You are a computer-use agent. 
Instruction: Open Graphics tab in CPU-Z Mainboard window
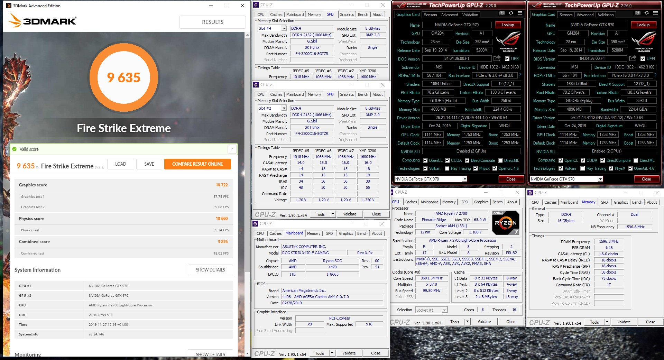(346, 233)
